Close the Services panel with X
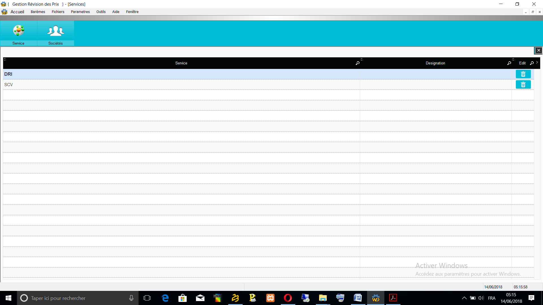The image size is (543, 305). (538, 50)
